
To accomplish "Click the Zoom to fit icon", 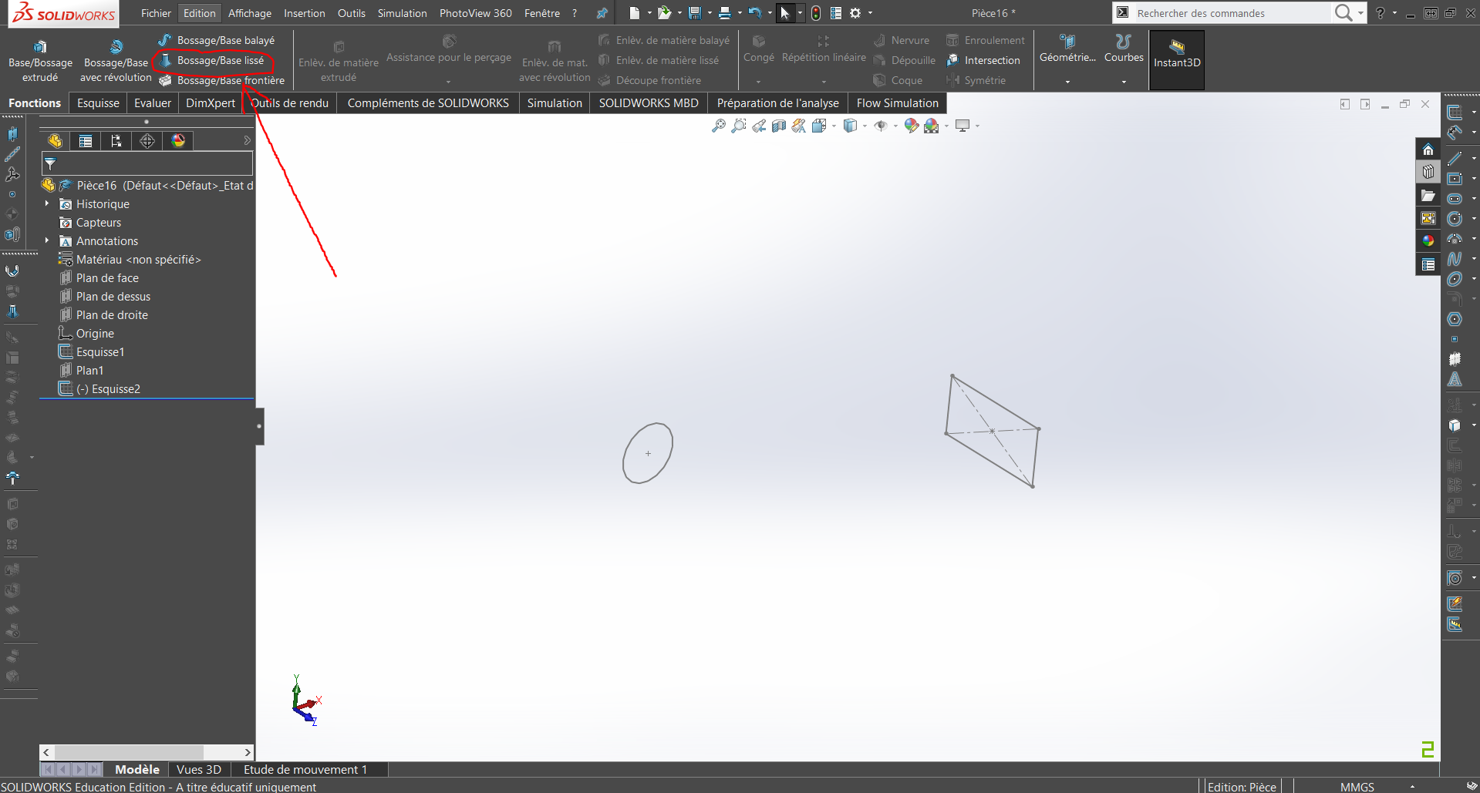I will tap(719, 126).
